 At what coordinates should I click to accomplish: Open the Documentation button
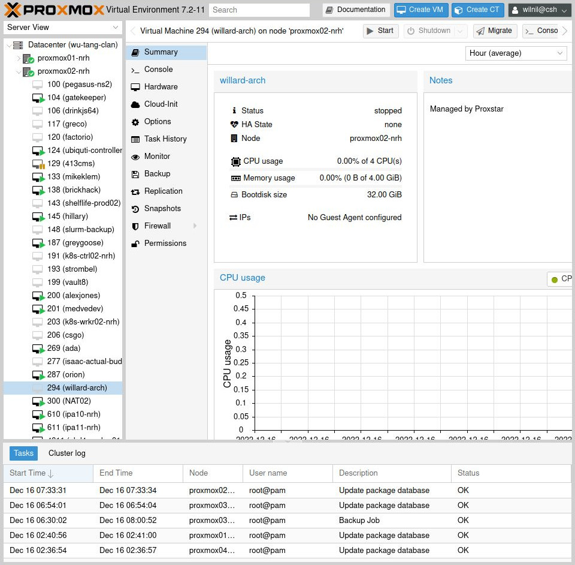point(356,10)
